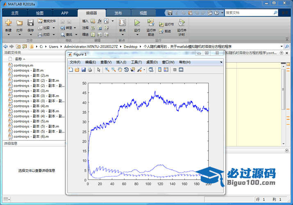293x205 pixels.
Task: Click in the 搜索文档 search field
Action: click(249, 13)
